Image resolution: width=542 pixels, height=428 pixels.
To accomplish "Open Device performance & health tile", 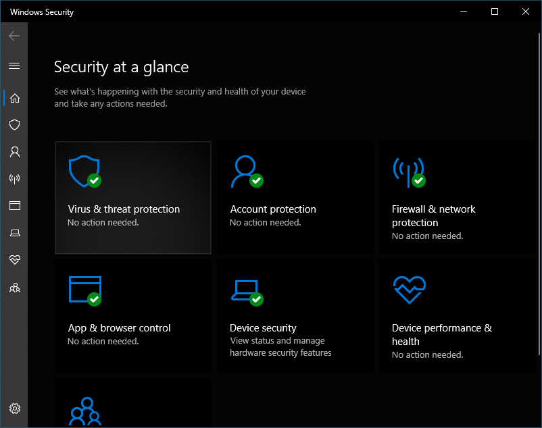I will (x=457, y=317).
